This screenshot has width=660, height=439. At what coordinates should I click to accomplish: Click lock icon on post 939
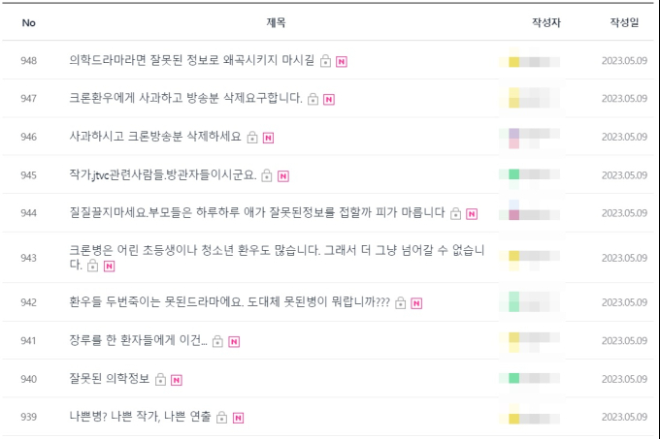[x=222, y=417]
